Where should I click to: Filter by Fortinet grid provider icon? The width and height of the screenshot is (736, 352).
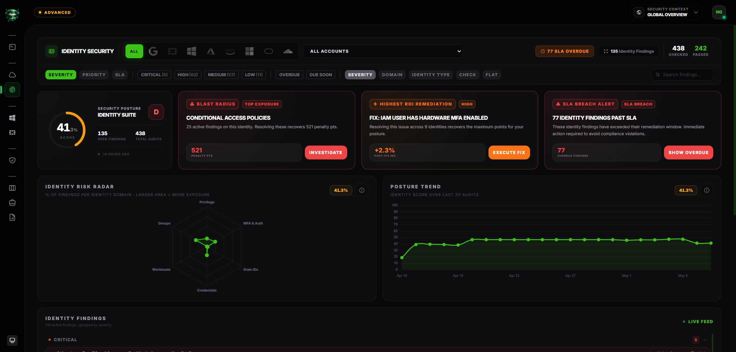point(172,51)
